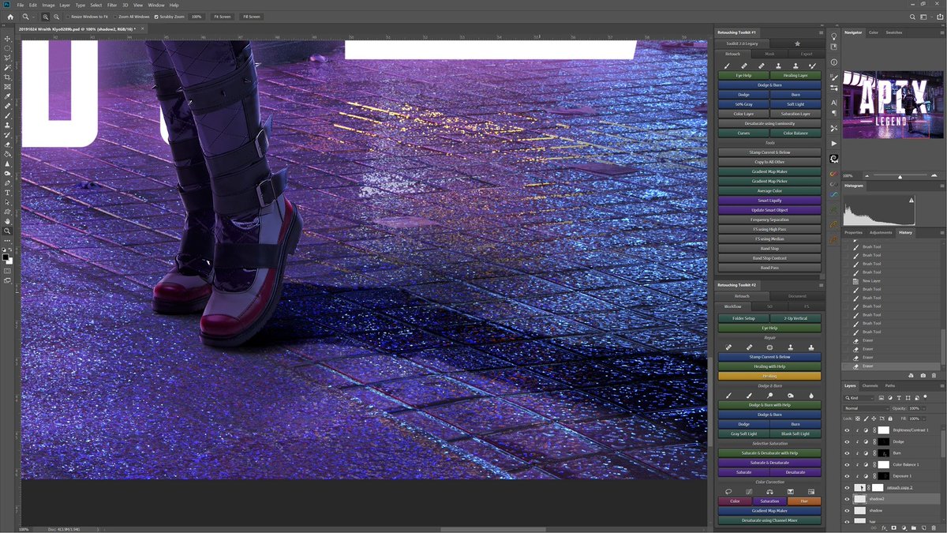Open the Filter menu

pos(112,5)
